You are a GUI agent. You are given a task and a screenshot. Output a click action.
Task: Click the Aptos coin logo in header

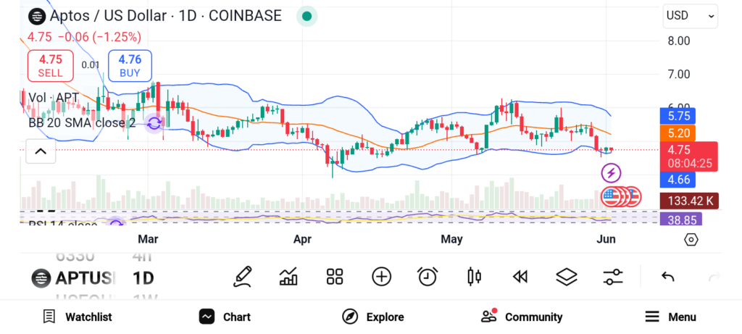tap(37, 16)
